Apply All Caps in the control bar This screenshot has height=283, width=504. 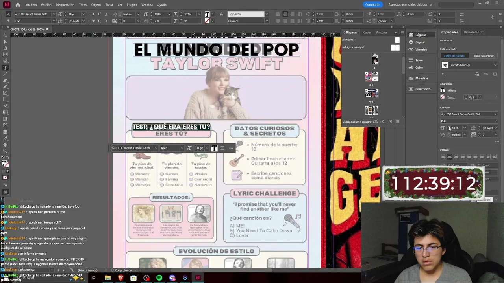[92, 14]
